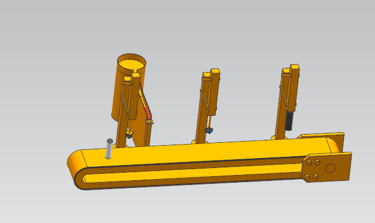Select the gray bottle on the conveyor
The width and height of the screenshot is (375, 223).
(109, 149)
